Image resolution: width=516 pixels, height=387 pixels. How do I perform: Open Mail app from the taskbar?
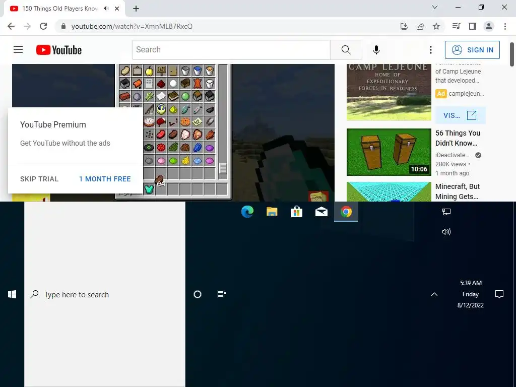(321, 212)
